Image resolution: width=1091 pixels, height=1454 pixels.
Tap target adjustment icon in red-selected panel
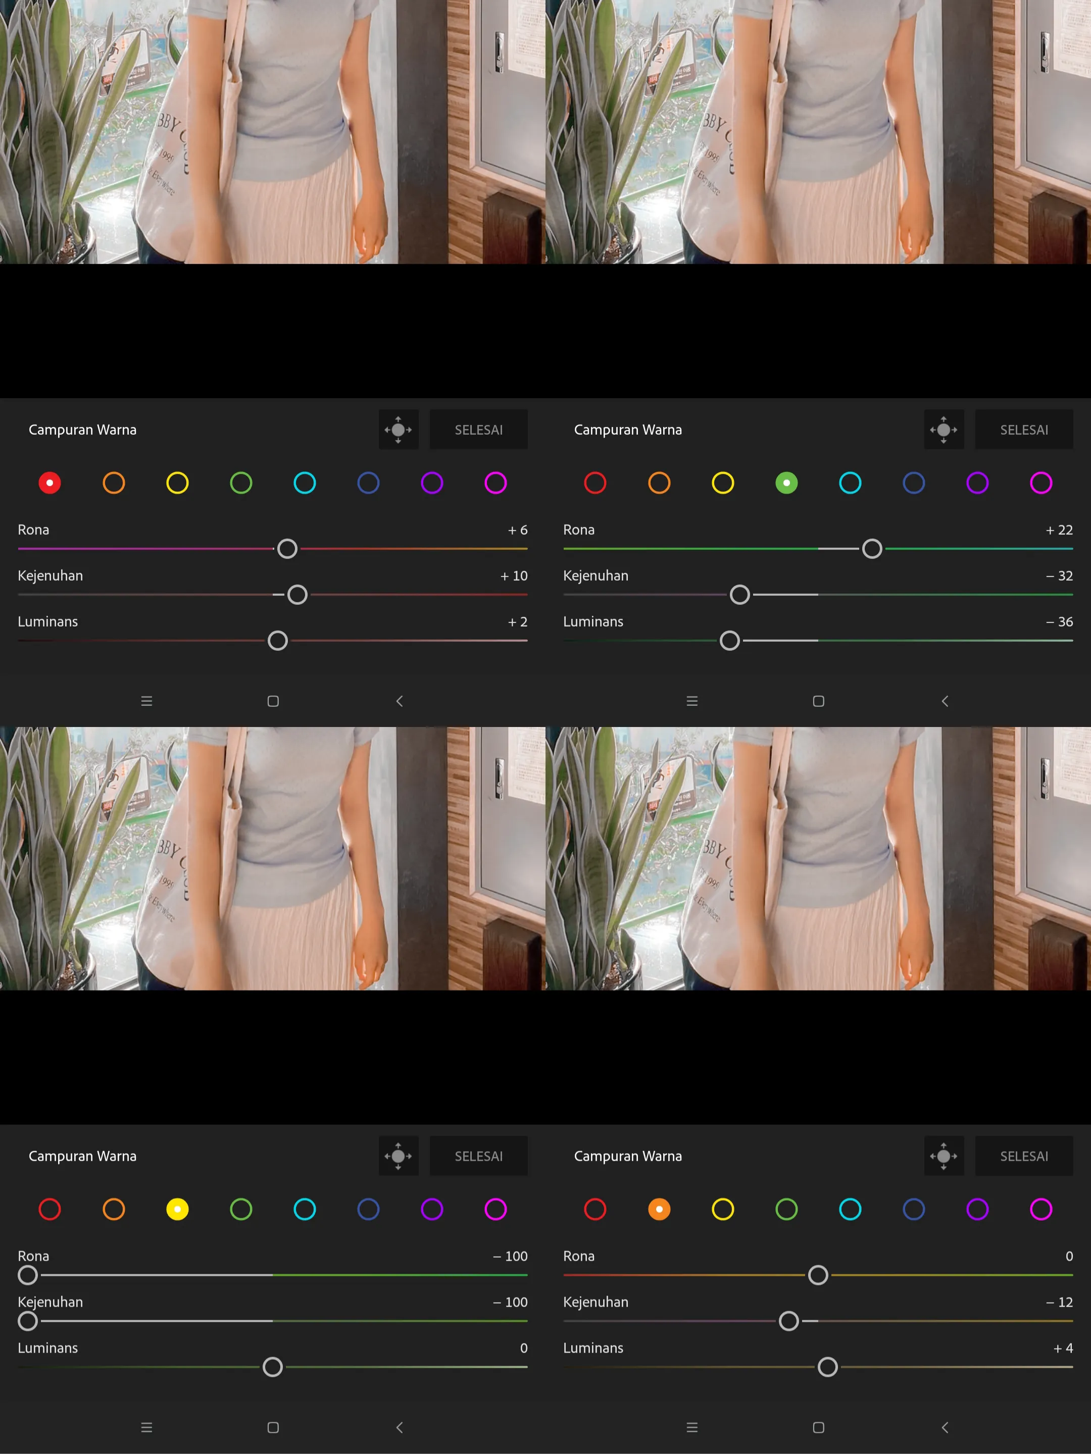tap(398, 429)
